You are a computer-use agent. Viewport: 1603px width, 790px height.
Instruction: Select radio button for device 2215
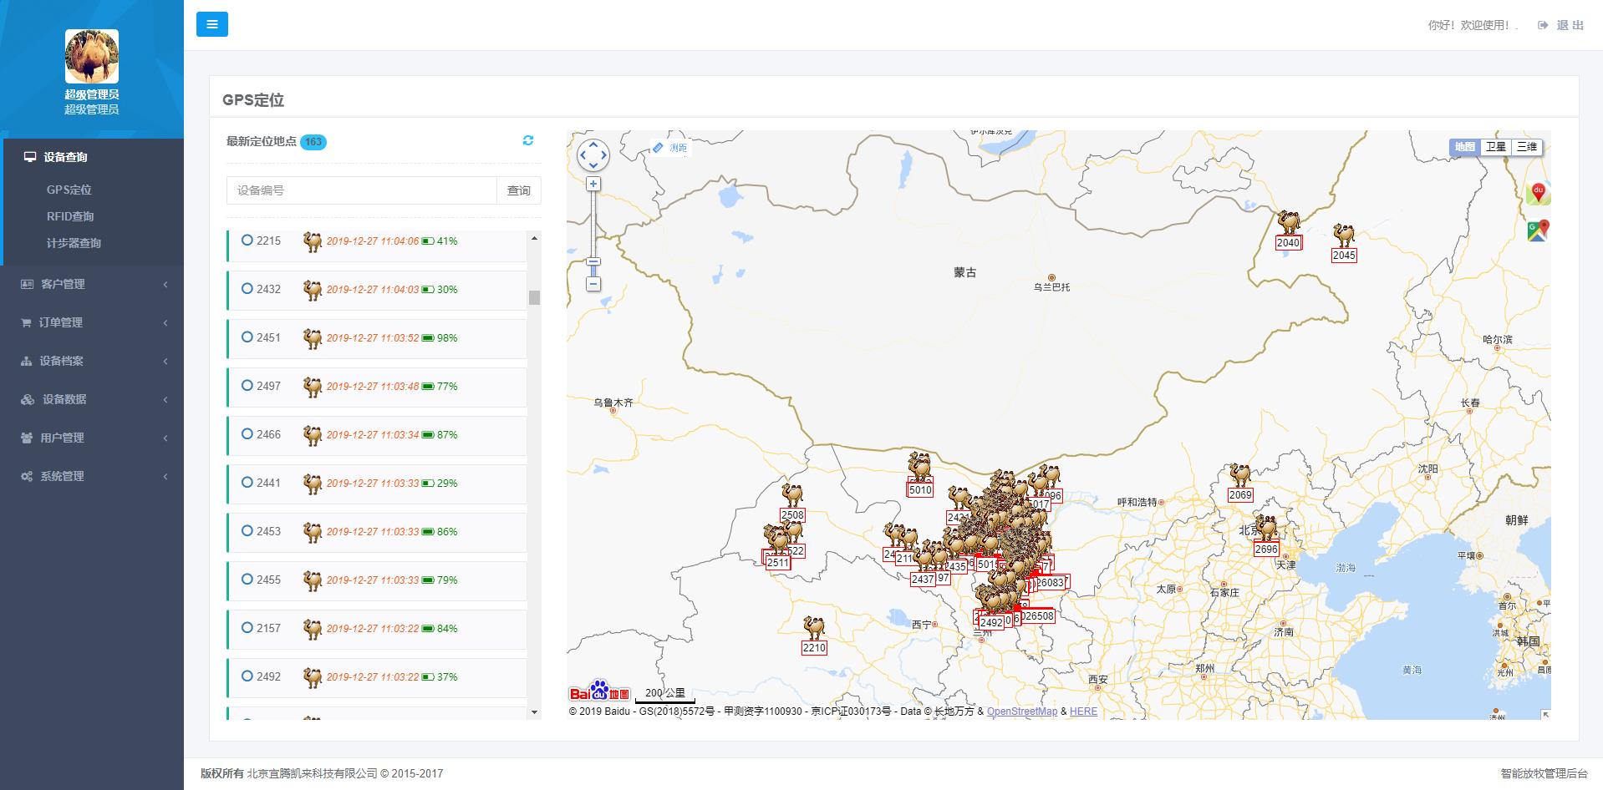coord(247,241)
